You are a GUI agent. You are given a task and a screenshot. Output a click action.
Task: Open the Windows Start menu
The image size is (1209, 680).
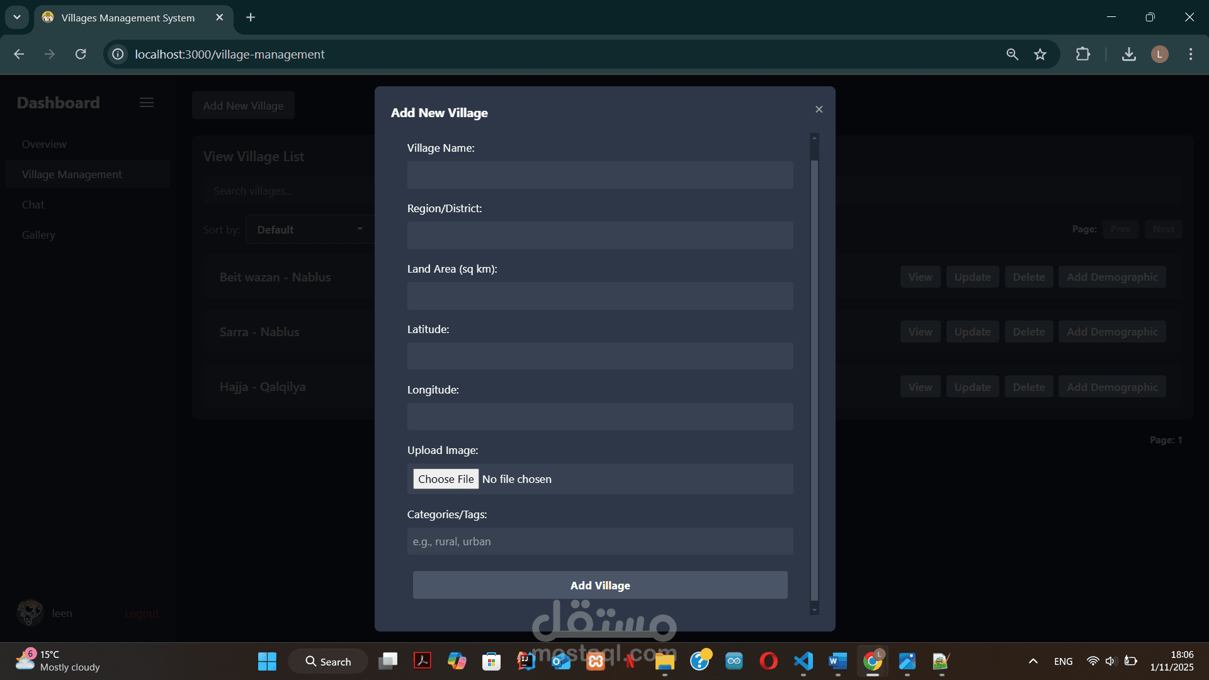point(267,661)
